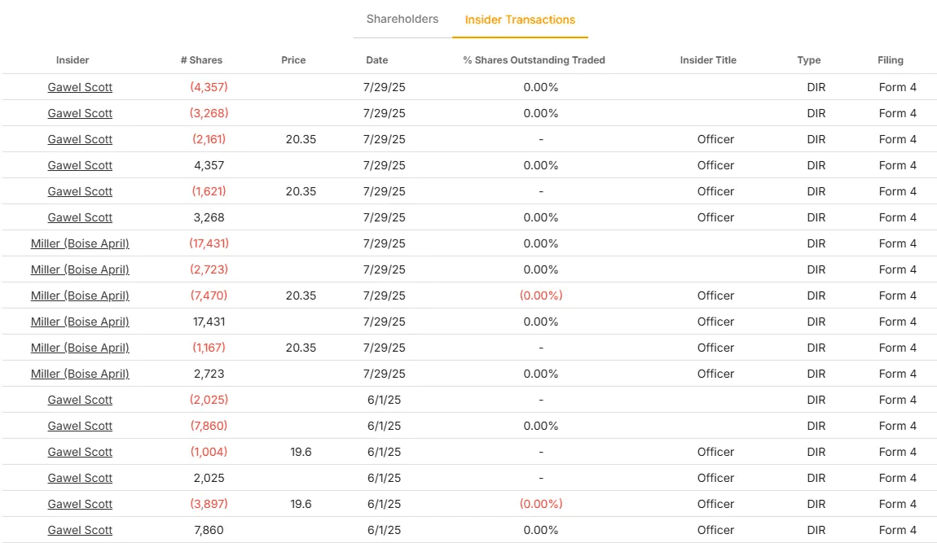
Task: Open Gawel Scott link for 7,860 shares row
Action: pyautogui.click(x=80, y=530)
